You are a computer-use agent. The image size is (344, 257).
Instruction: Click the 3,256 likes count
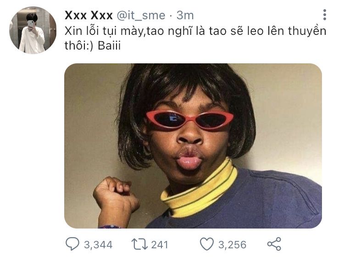click(233, 245)
